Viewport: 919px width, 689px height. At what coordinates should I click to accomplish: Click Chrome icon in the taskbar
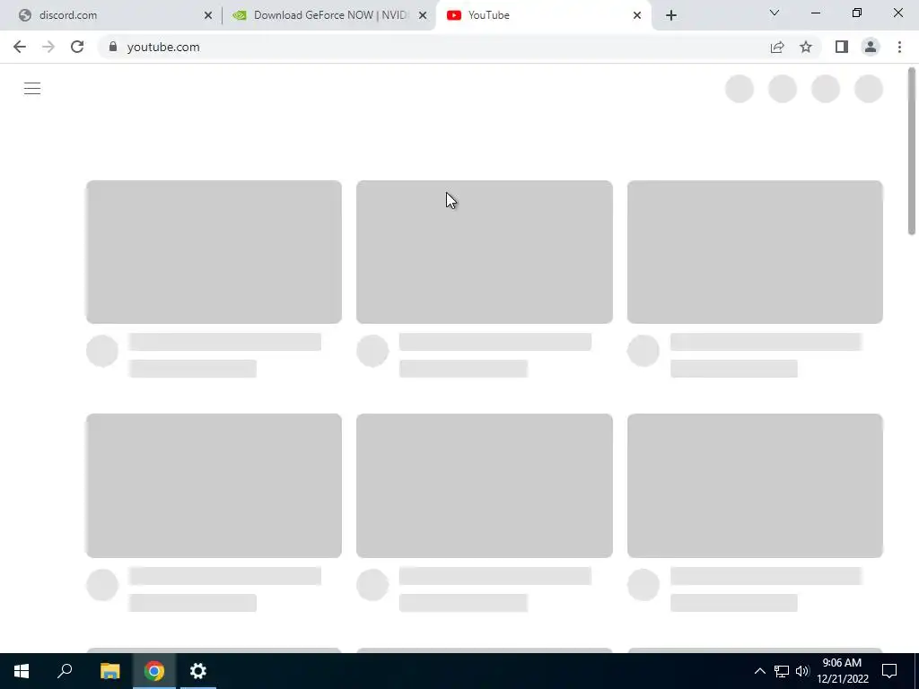pyautogui.click(x=154, y=671)
